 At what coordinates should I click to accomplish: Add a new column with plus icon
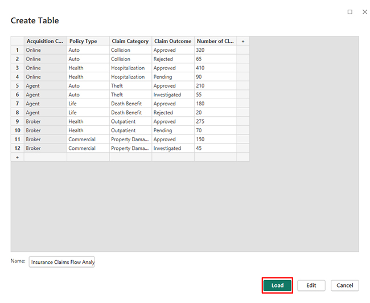point(243,41)
